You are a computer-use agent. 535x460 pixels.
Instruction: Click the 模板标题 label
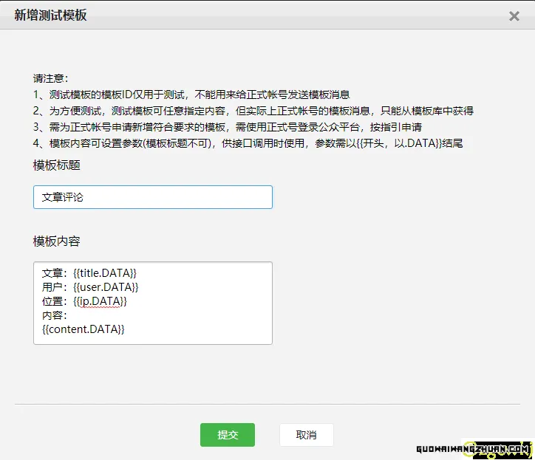[x=57, y=165]
